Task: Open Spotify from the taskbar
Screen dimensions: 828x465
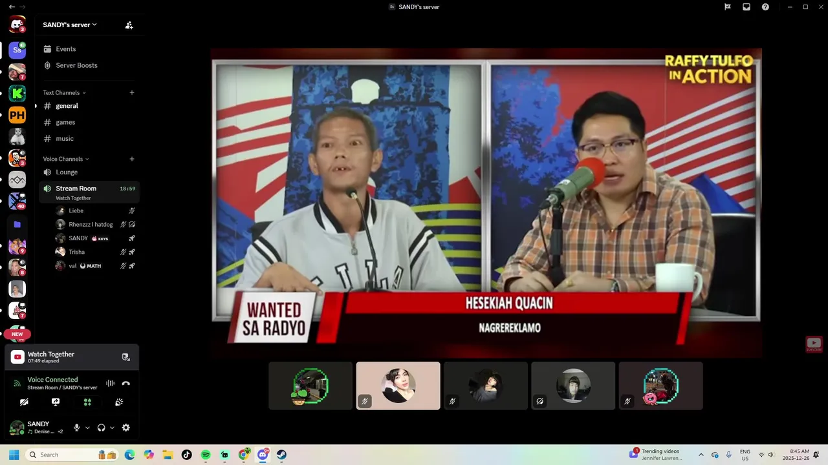Action: pos(206,455)
